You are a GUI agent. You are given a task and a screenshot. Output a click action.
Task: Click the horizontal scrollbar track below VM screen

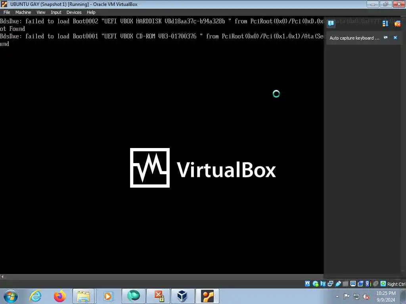coord(164,277)
